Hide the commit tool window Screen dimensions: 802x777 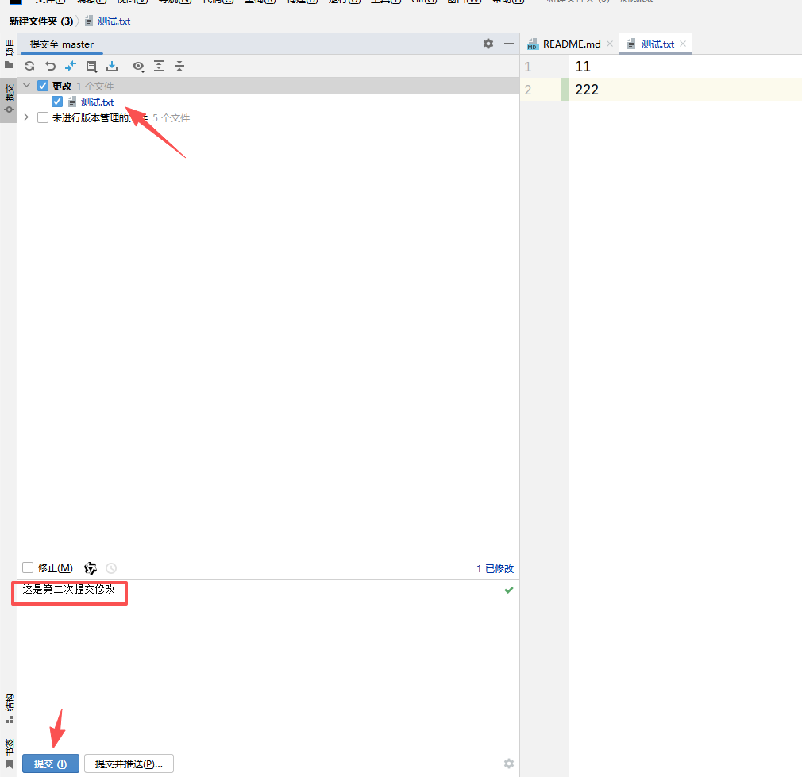(x=509, y=44)
